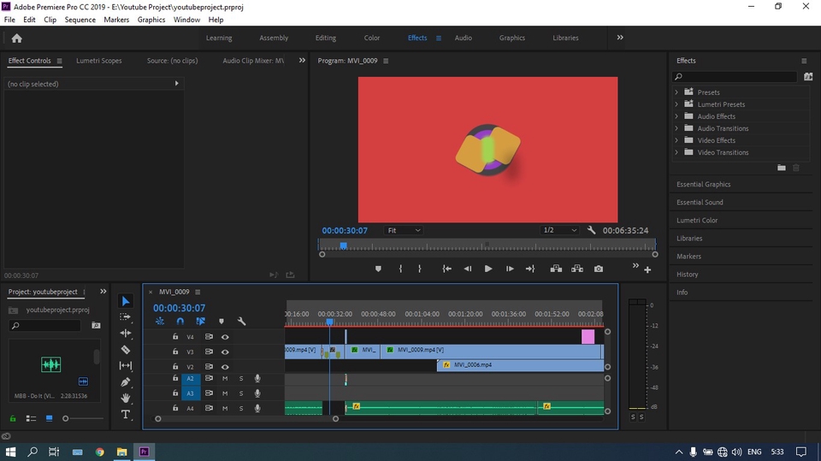
Task: Select the Slip tool
Action: click(126, 366)
